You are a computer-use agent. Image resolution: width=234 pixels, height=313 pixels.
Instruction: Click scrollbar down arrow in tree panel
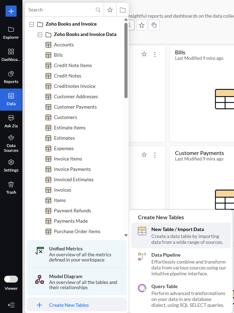click(x=126, y=235)
